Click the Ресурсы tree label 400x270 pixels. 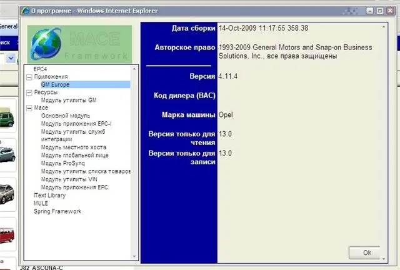pos(46,92)
